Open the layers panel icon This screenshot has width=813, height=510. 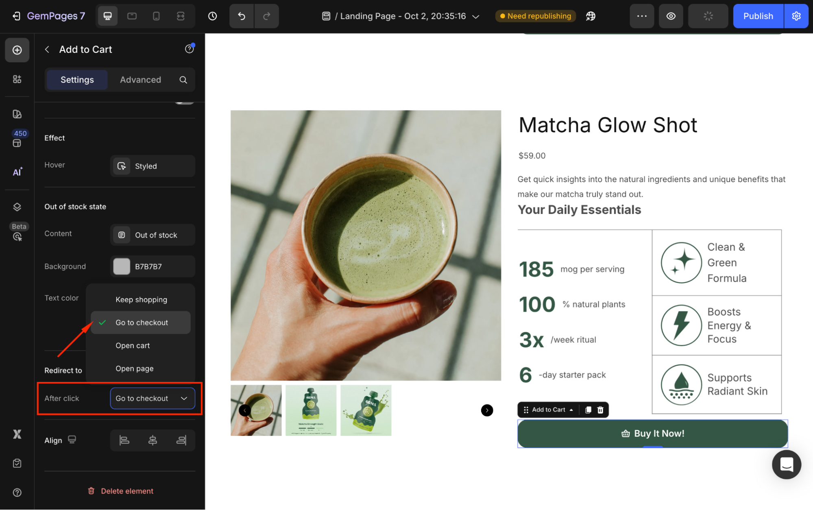click(x=17, y=207)
